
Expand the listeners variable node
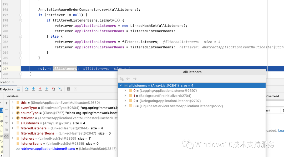pyautogui.click(x=13, y=138)
